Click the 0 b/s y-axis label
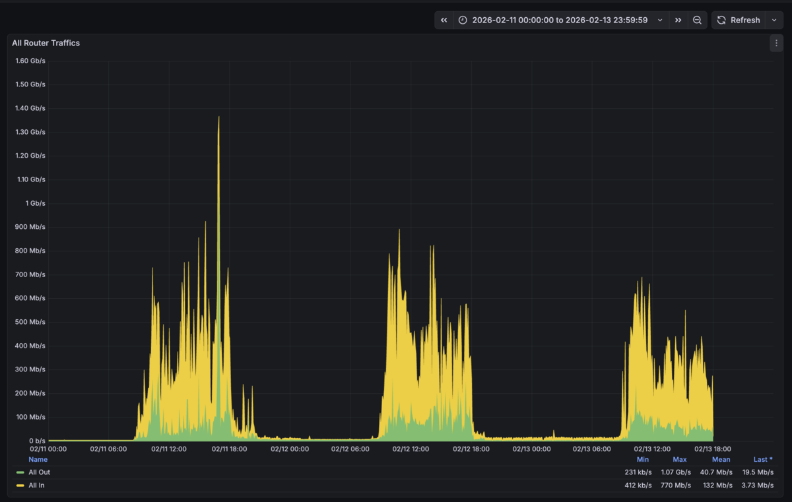 pos(37,441)
